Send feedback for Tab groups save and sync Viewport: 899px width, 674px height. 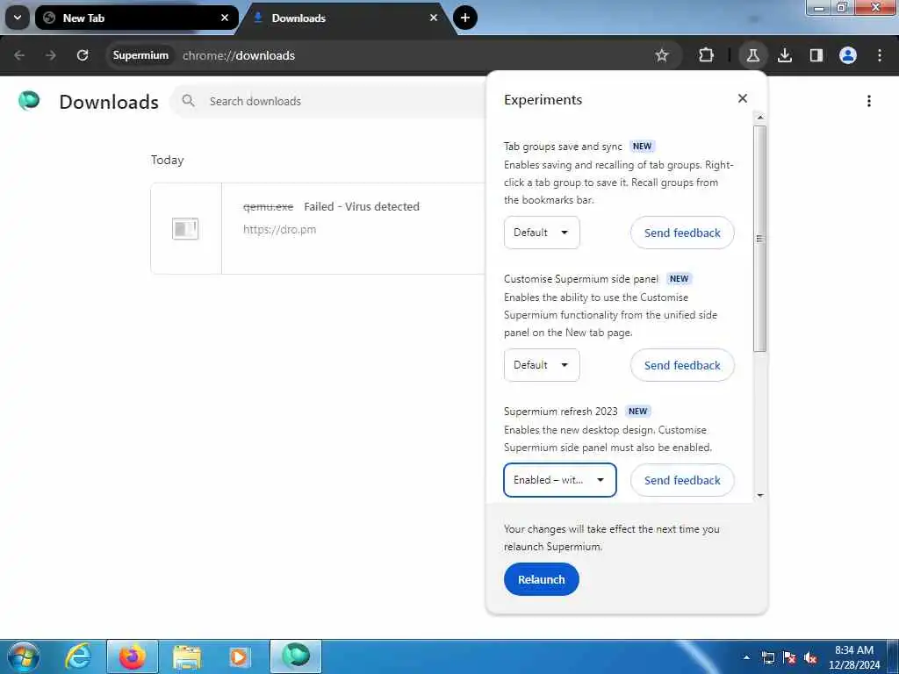(x=682, y=233)
